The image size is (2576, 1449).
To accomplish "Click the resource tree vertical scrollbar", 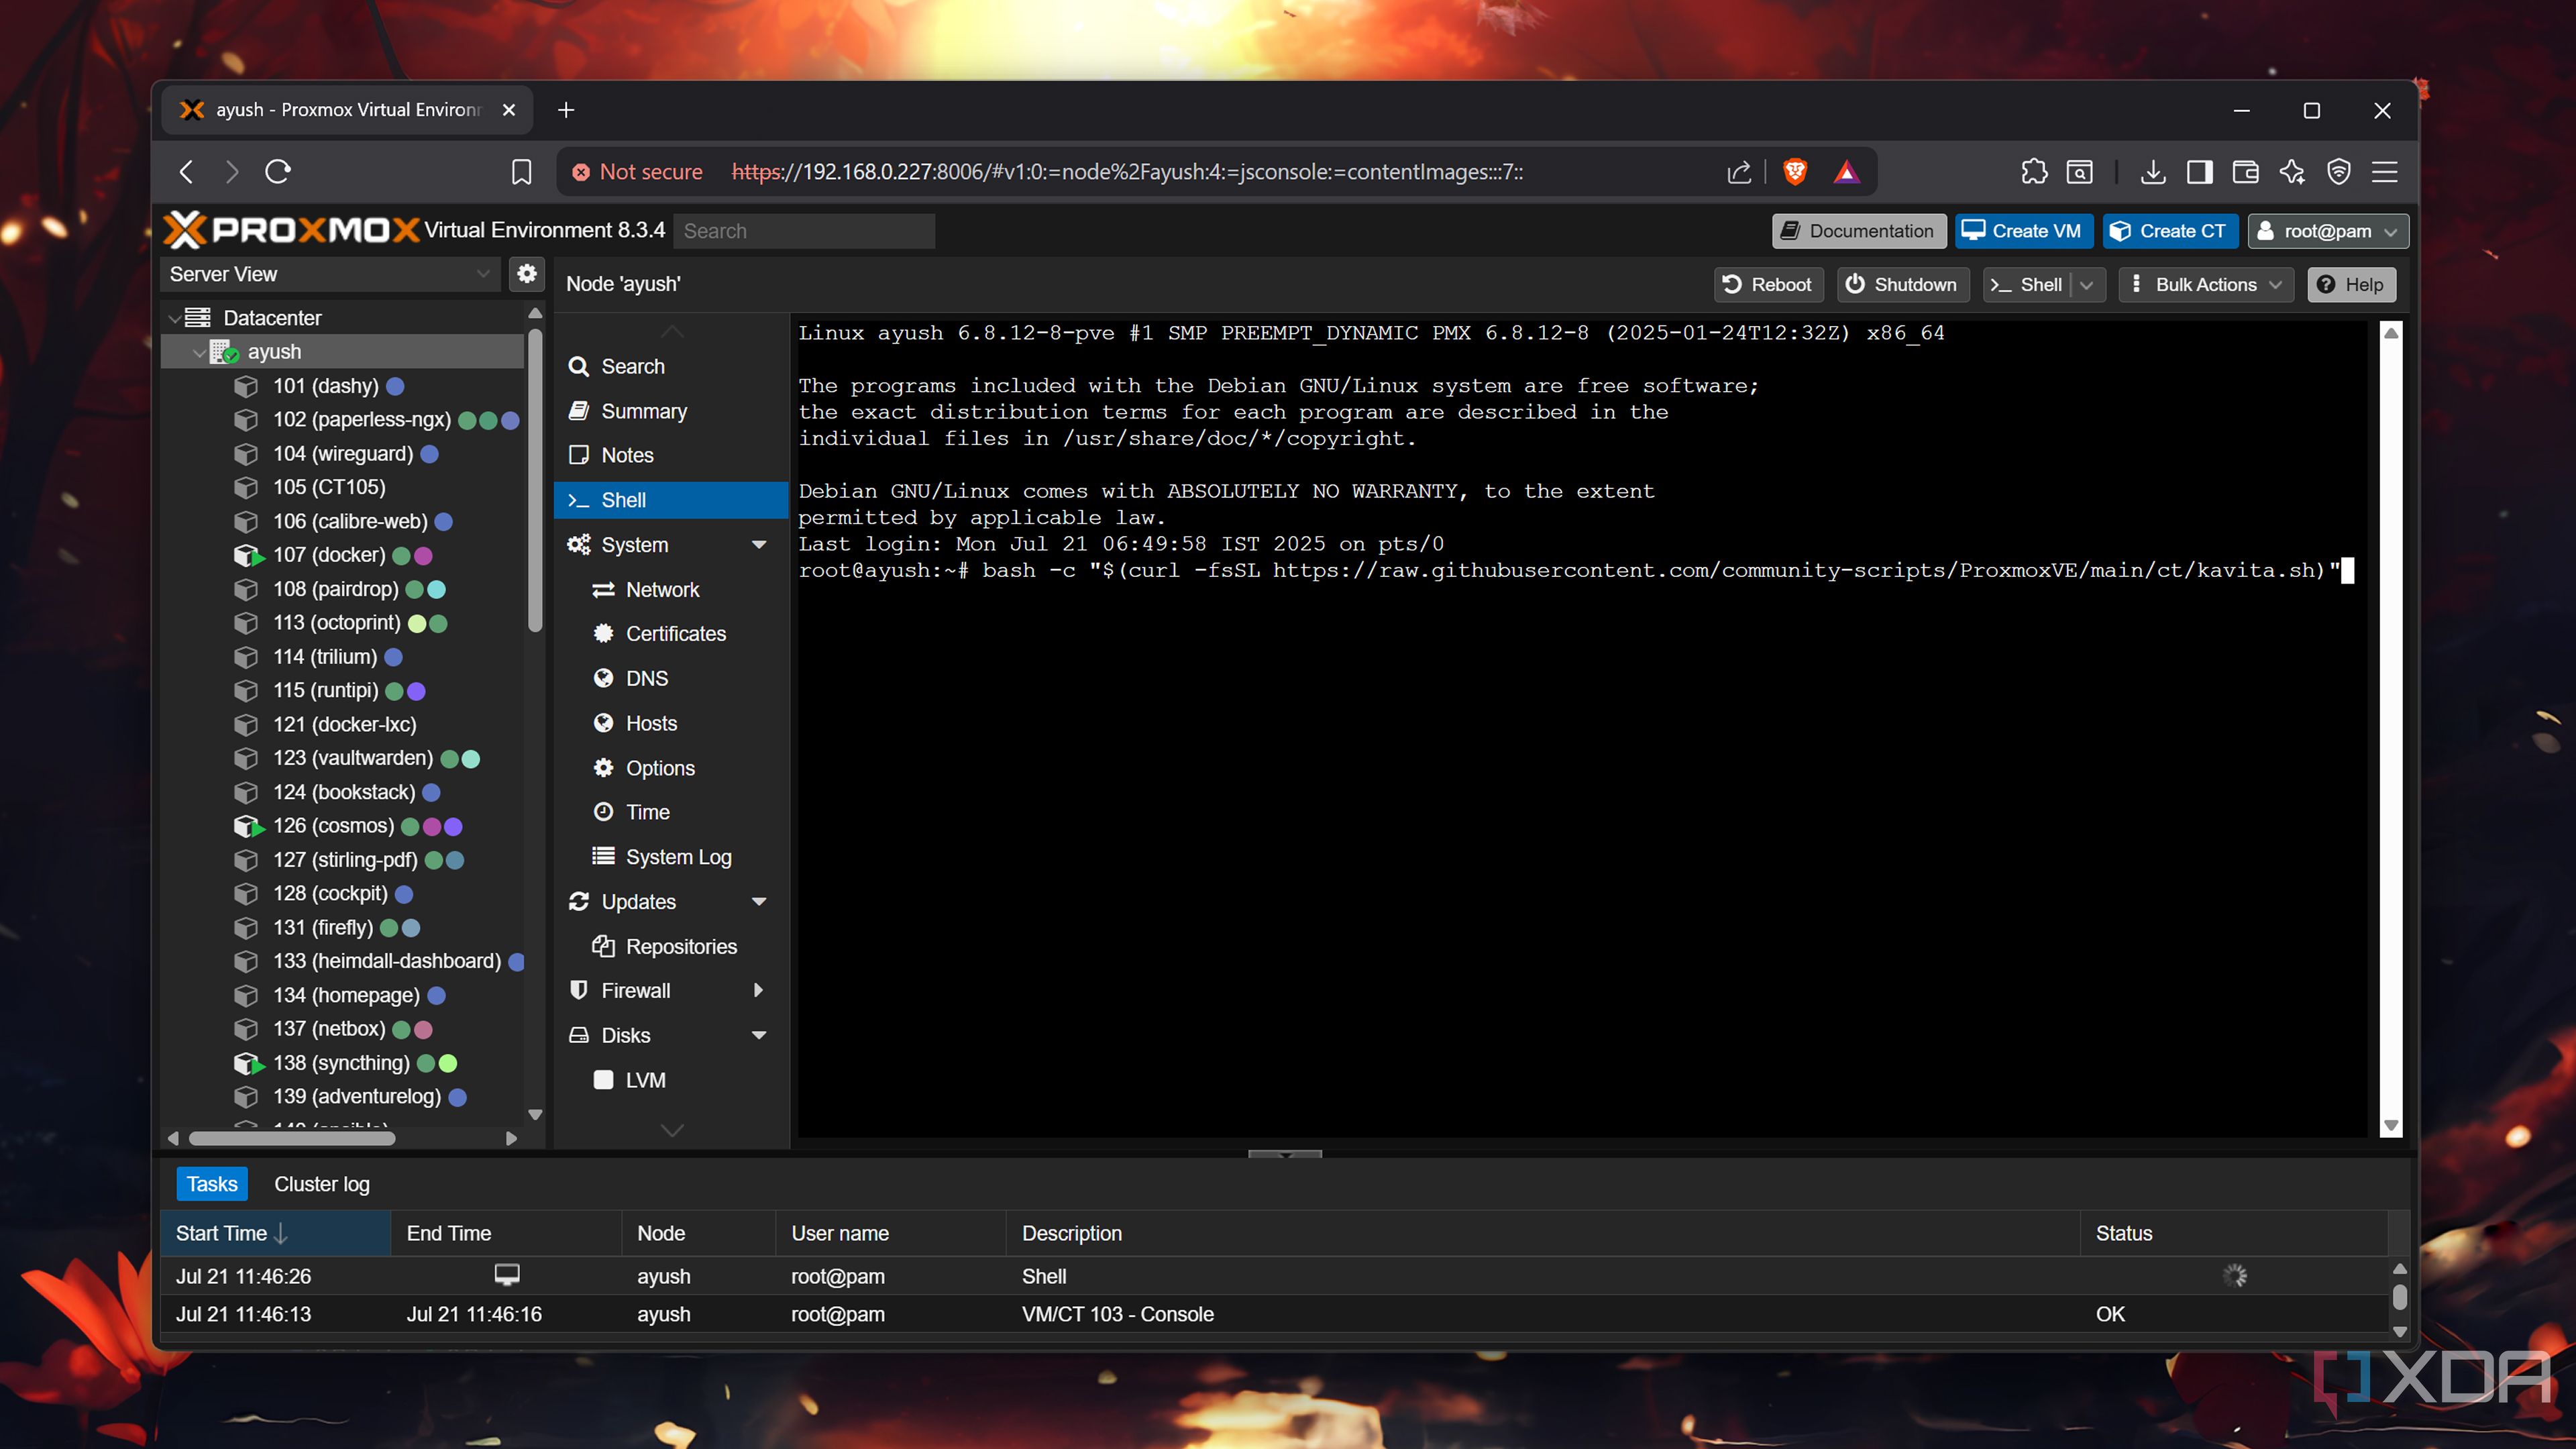I will coord(535,480).
